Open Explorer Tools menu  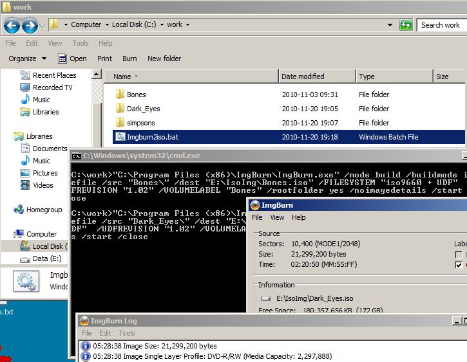click(x=81, y=43)
